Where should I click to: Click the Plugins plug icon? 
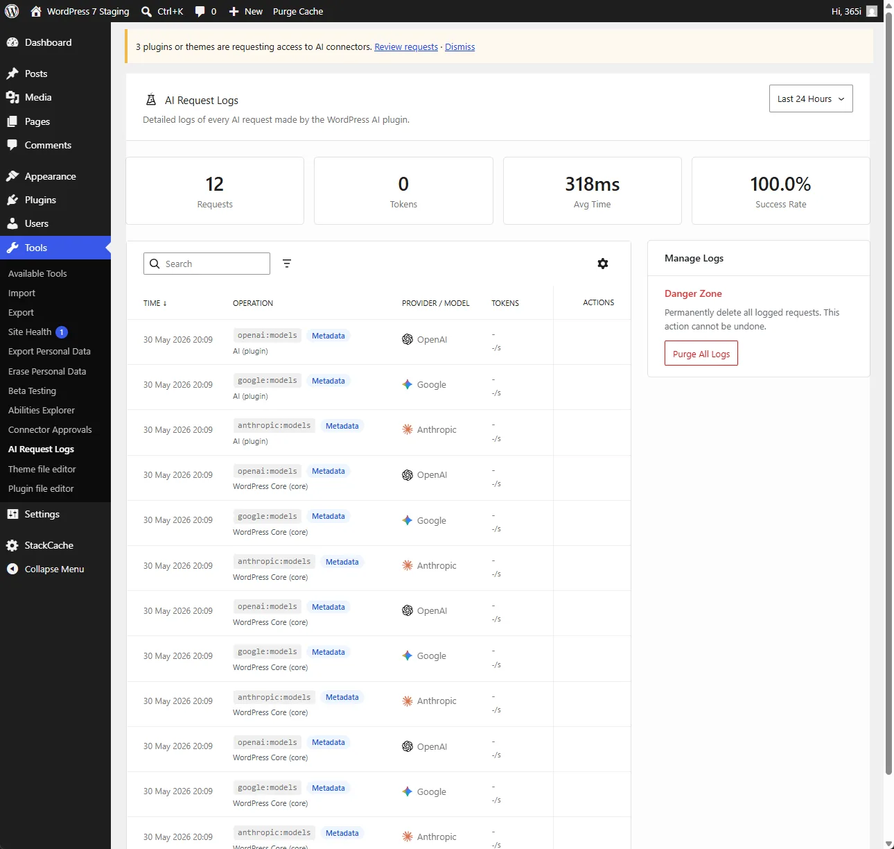coord(12,200)
